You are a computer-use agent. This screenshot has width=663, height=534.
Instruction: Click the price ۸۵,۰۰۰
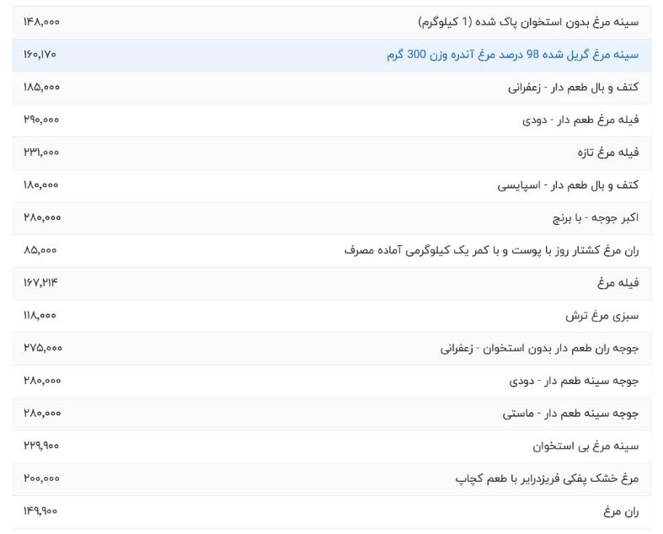click(40, 250)
